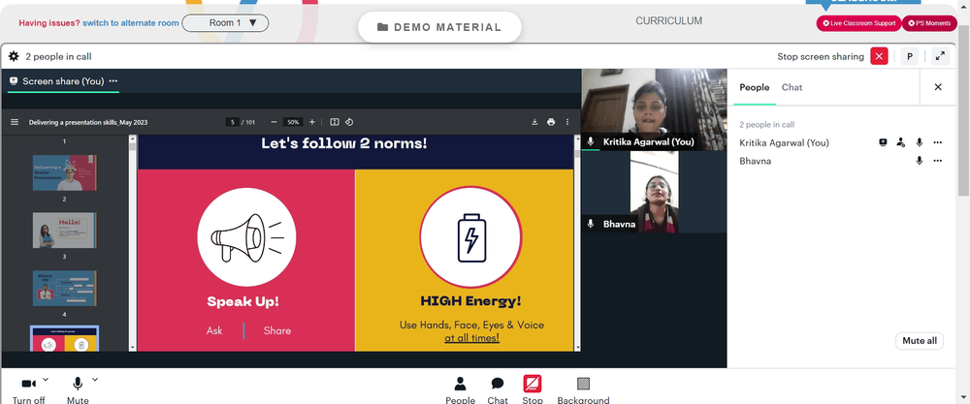Click mic icon on Kritika Agarwal video label

[591, 142]
